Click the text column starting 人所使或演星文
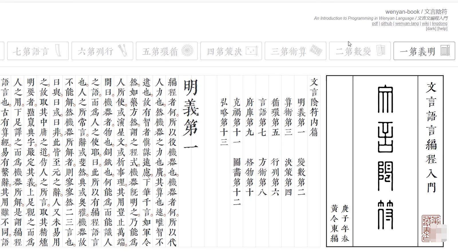Screen dimensions: 458x252 [x=121, y=162]
